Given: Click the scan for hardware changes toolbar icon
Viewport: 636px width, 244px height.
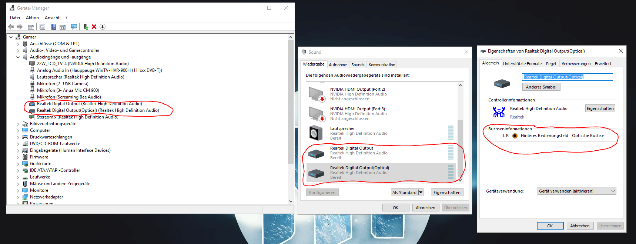Looking at the screenshot, I should (74, 27).
